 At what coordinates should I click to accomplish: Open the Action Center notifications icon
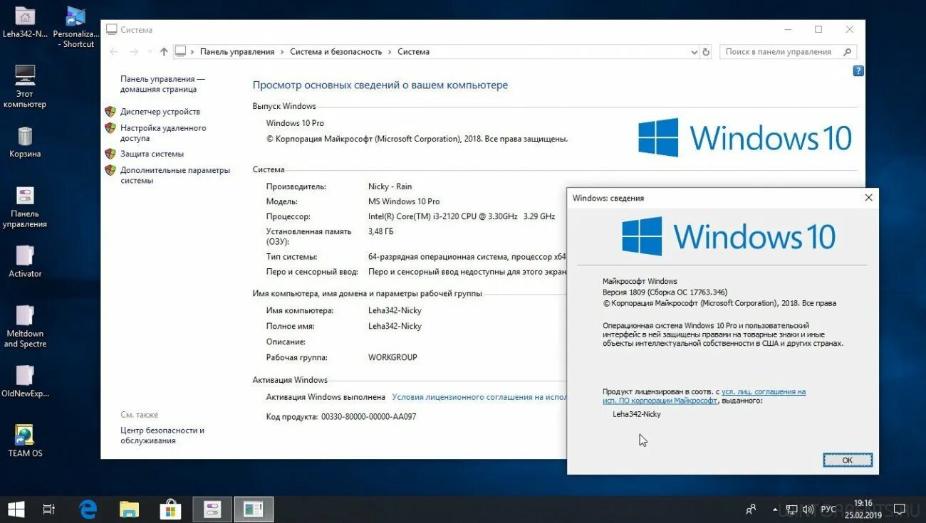coord(900,509)
